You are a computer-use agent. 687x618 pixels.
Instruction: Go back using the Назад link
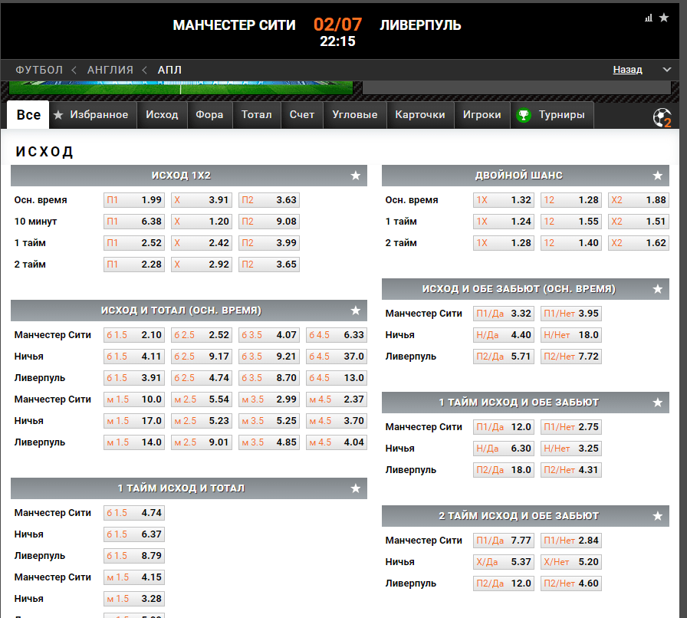(x=627, y=70)
